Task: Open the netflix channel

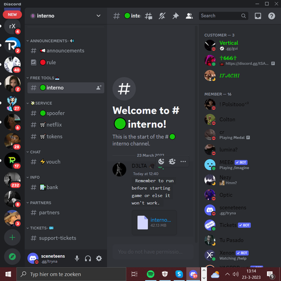Action: (x=66, y=125)
